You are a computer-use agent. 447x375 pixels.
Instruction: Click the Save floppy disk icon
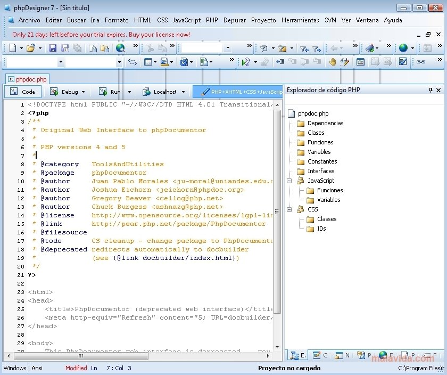(53, 48)
